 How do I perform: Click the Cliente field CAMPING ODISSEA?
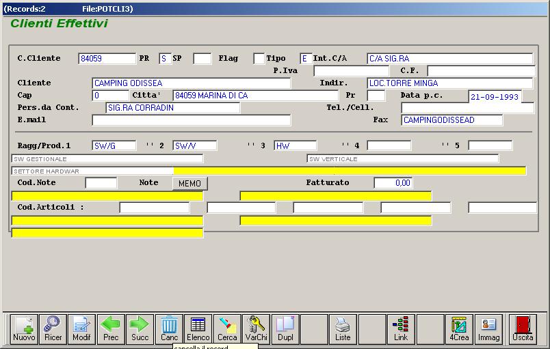click(x=191, y=83)
